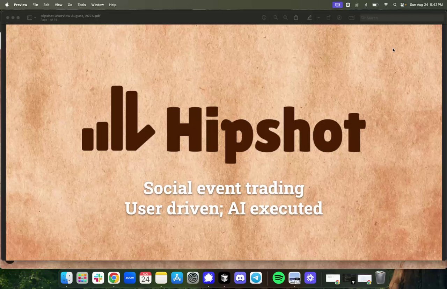
Task: Open the battery status menu
Action: point(375,5)
